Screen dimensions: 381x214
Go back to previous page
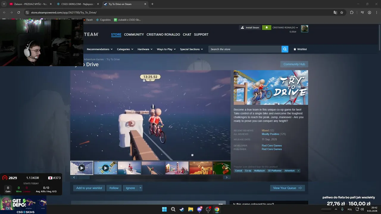point(4,12)
